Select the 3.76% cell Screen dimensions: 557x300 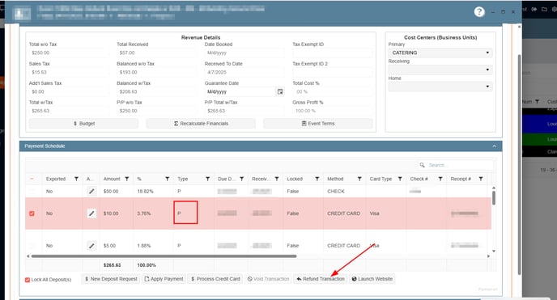click(144, 213)
